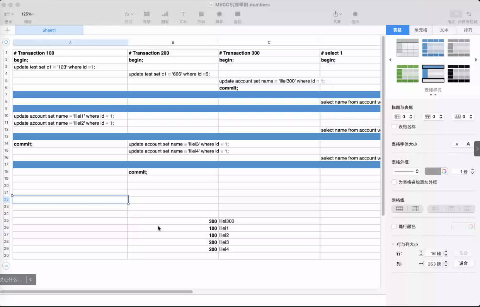Add a comment with 批注 icon

pos(238,14)
